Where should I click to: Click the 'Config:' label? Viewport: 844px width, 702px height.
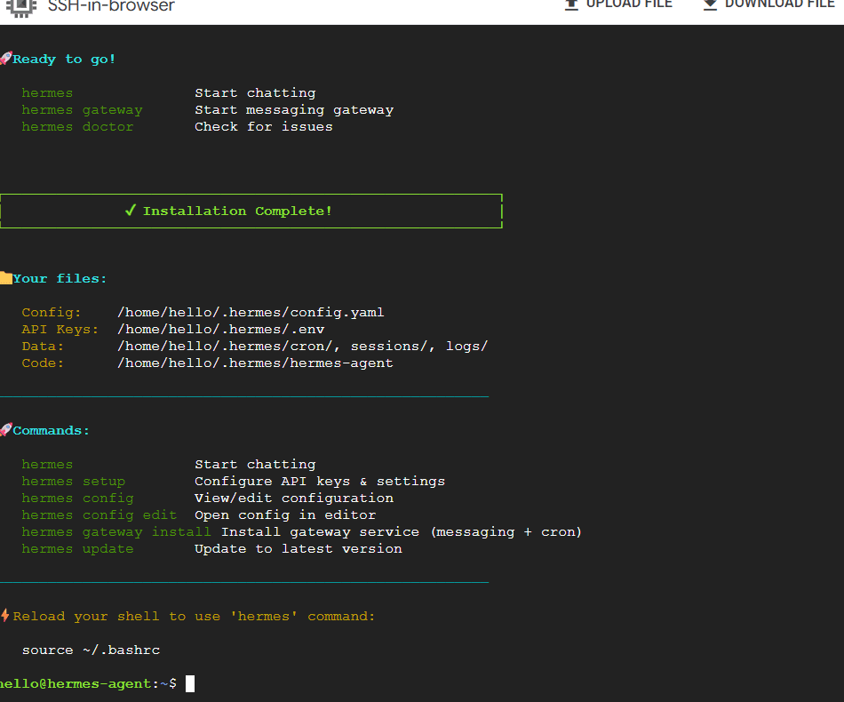click(52, 312)
